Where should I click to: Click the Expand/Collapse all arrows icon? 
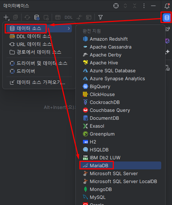coord(125,6)
